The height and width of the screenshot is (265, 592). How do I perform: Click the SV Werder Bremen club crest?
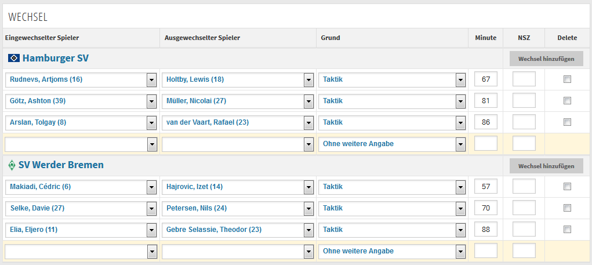[12, 165]
